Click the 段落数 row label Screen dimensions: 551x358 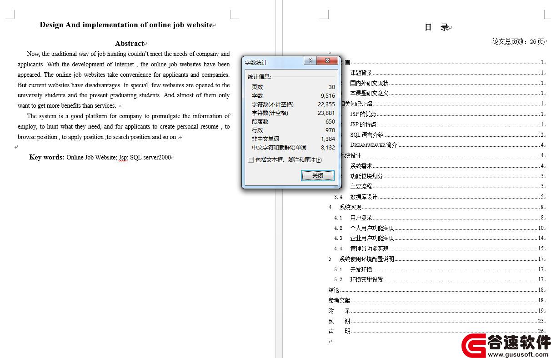pos(260,121)
